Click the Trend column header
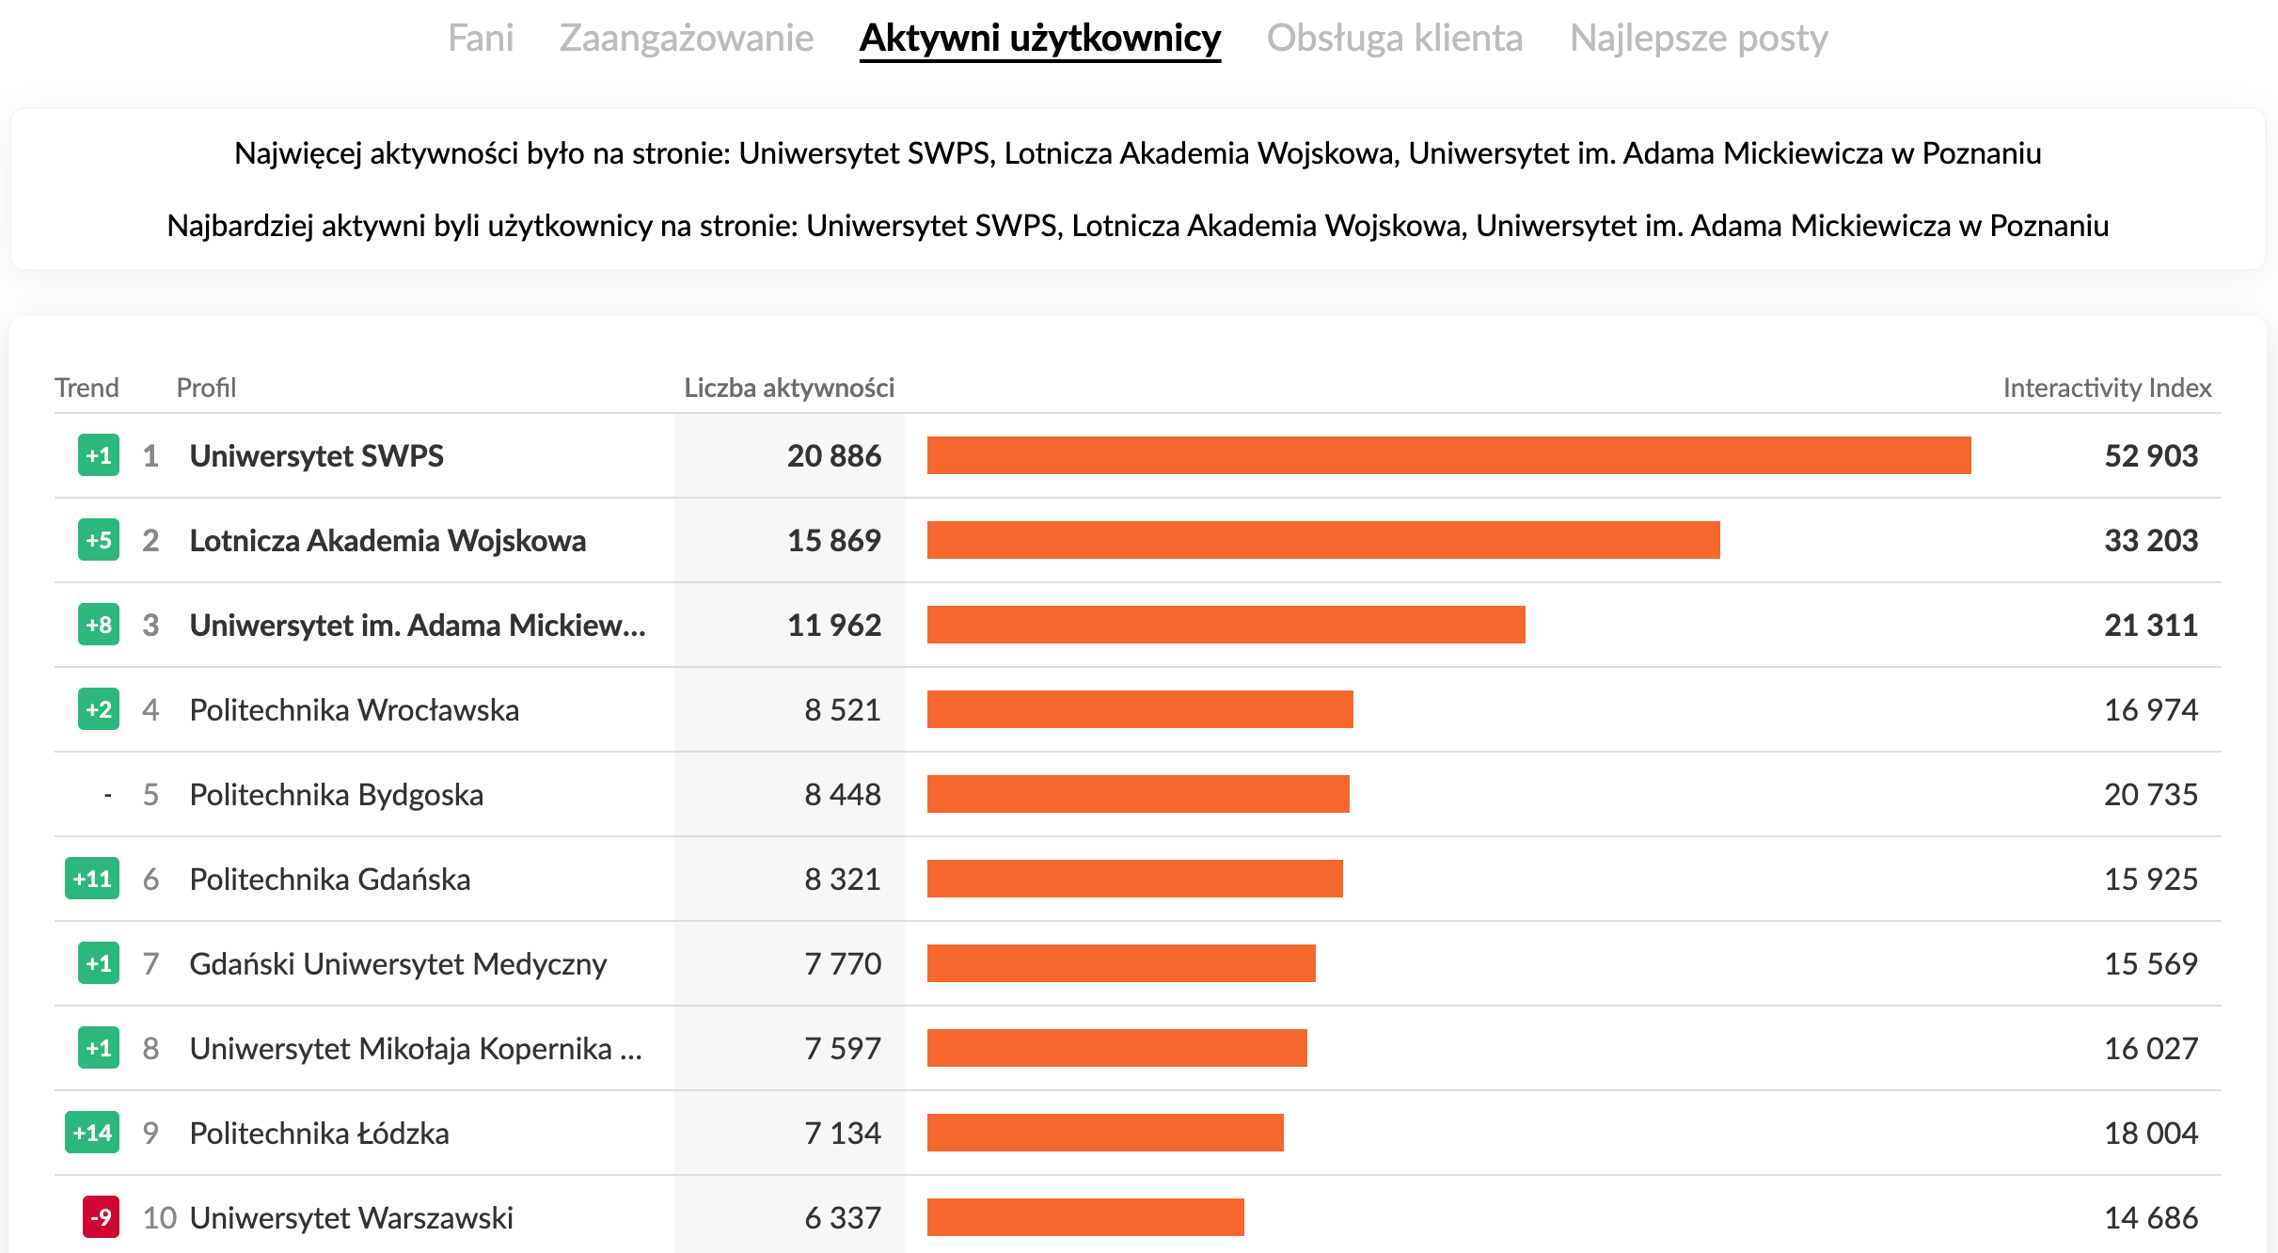 tap(87, 388)
